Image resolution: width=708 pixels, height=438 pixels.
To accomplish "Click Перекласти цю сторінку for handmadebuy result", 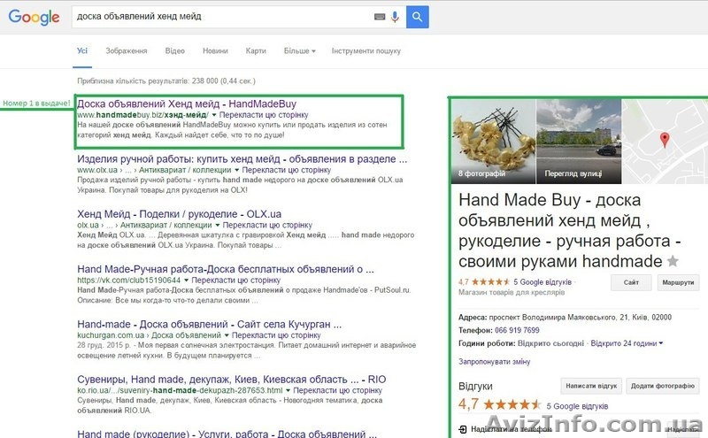I will [x=263, y=115].
